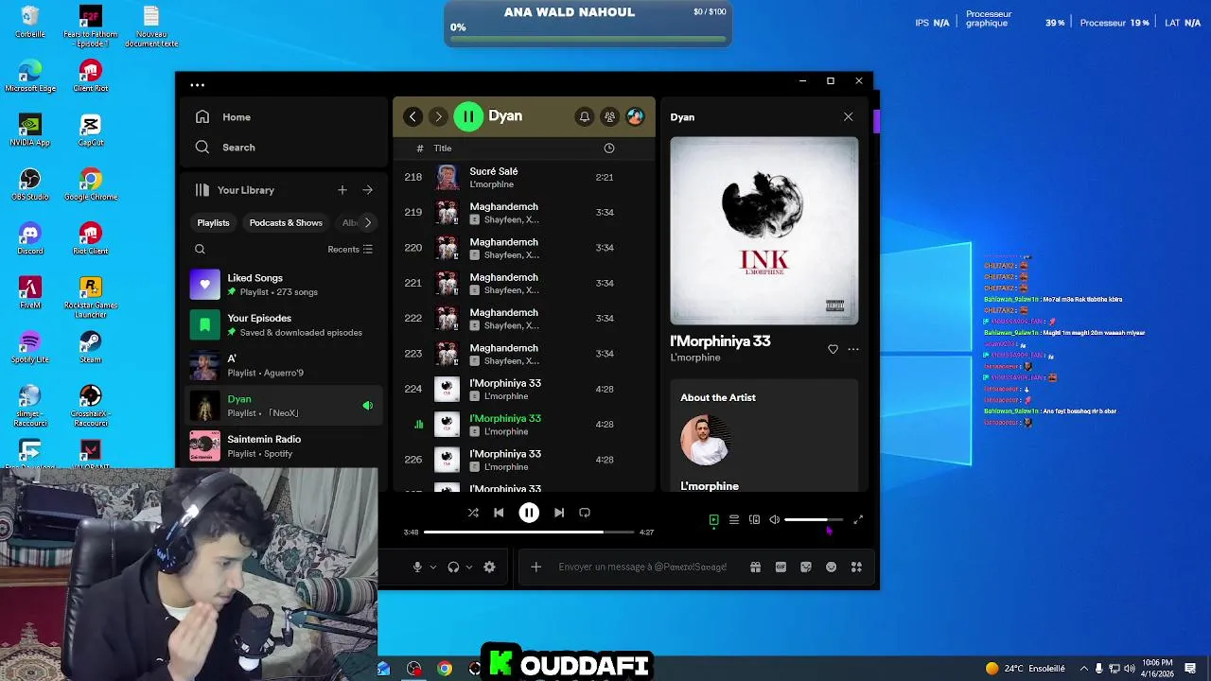Skip to next track
Screen dimensions: 1211x681
(x=559, y=513)
